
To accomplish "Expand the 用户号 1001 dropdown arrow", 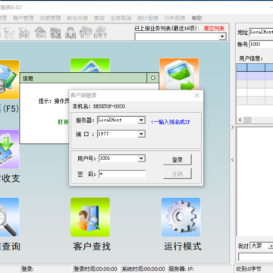I will pyautogui.click(x=141, y=158).
